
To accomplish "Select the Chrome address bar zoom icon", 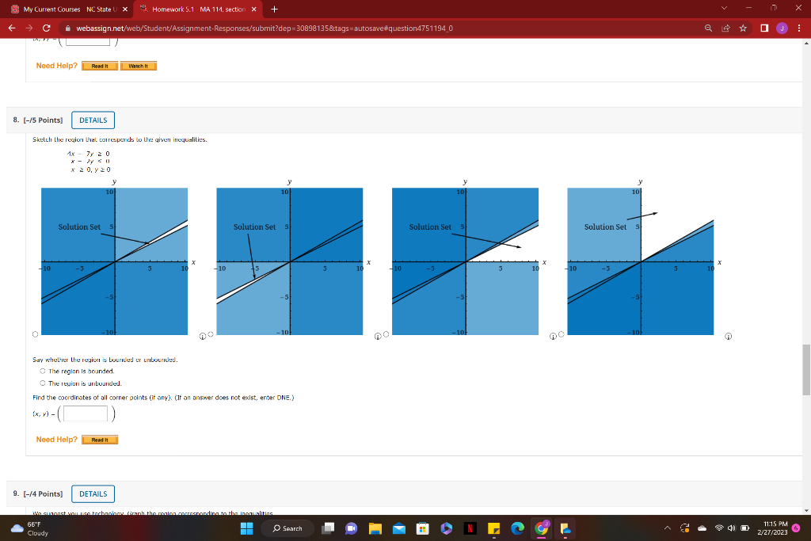I will tap(709, 29).
